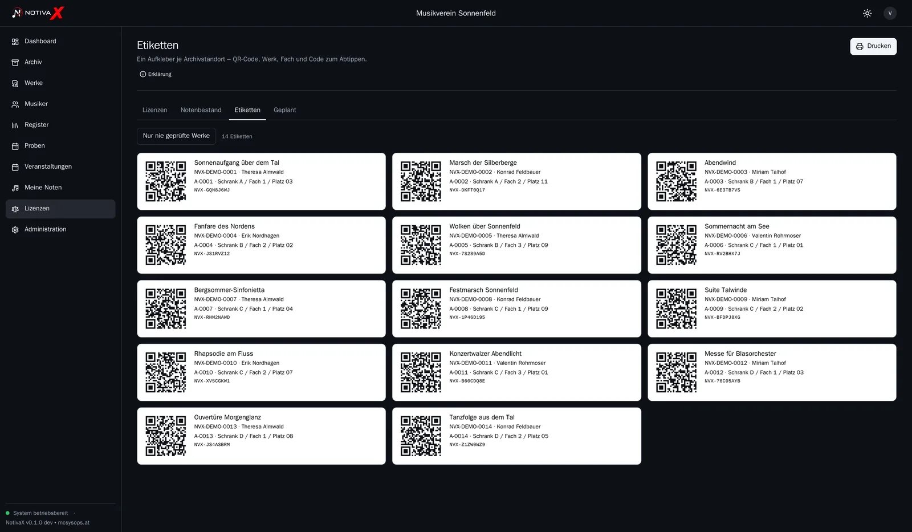Click the Proben calendar icon
Image resolution: width=912 pixels, height=532 pixels.
15,146
